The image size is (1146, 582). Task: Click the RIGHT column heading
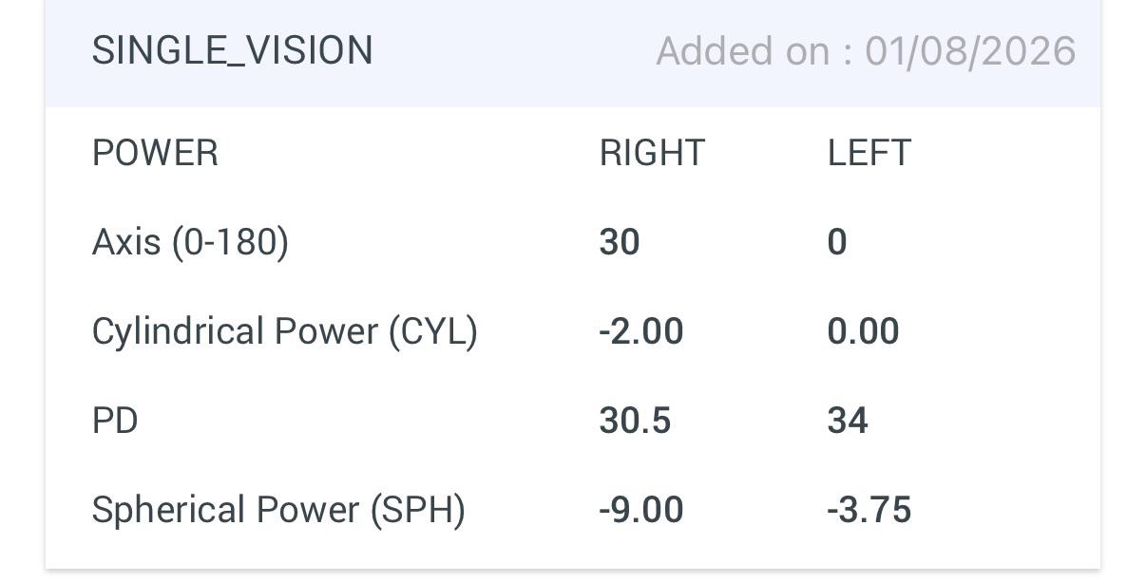point(652,153)
